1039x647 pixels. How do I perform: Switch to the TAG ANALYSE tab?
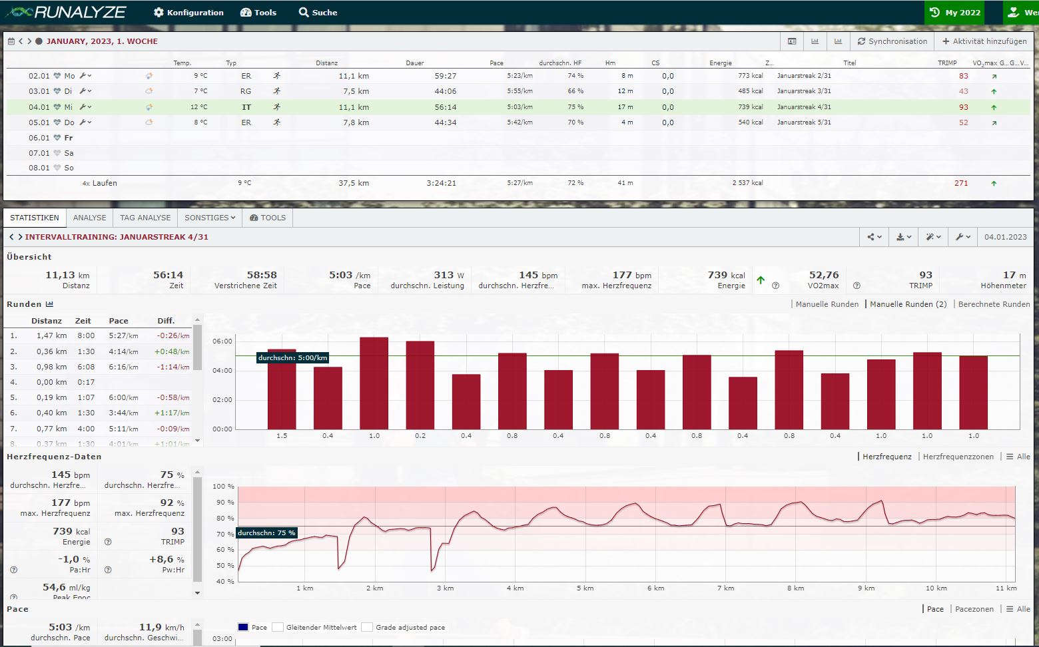pyautogui.click(x=145, y=218)
